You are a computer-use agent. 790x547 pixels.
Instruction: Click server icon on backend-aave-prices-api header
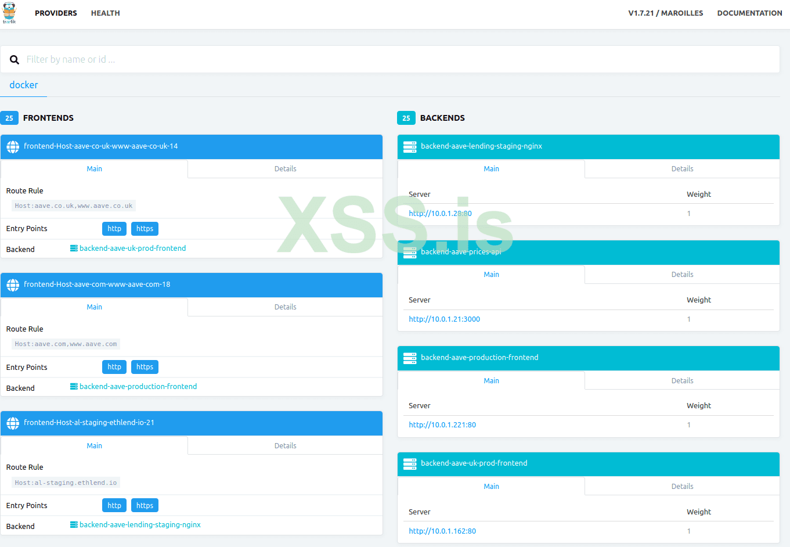pyautogui.click(x=410, y=253)
